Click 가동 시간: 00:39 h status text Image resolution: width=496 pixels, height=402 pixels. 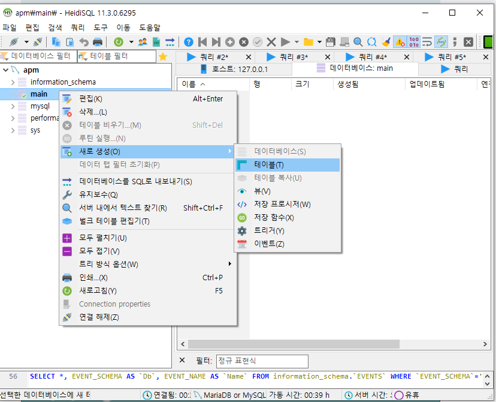[x=299, y=395]
